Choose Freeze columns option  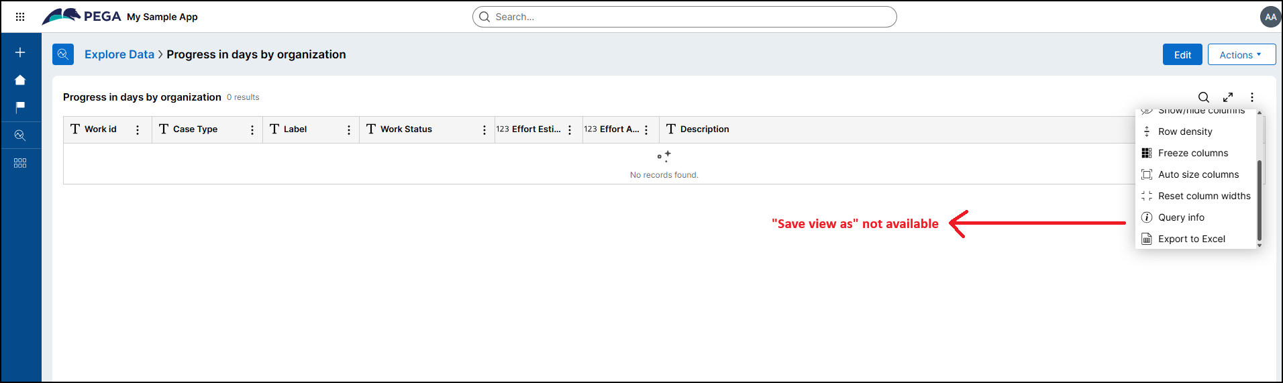point(1195,153)
